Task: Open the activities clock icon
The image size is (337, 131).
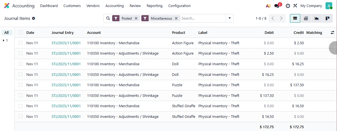Action: (x=288, y=6)
